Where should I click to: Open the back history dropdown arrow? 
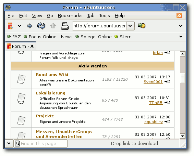coord(19,26)
